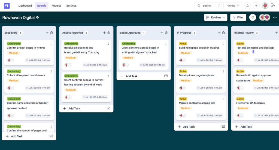The image size is (279, 150).
Task: Open In Progress column settings gear
Action: (223, 33)
